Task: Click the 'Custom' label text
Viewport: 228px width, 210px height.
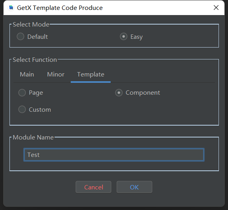Action: tap(40, 110)
